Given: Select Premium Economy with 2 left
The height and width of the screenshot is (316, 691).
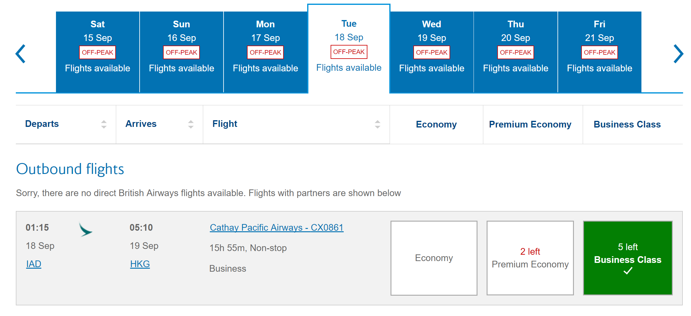Looking at the screenshot, I should pyautogui.click(x=530, y=258).
